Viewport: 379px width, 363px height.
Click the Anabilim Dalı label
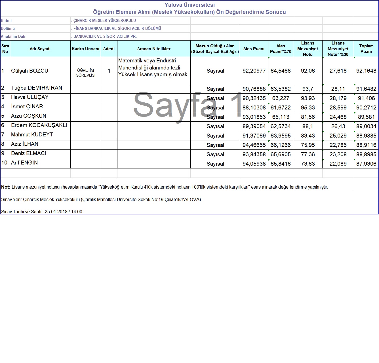tap(13, 36)
